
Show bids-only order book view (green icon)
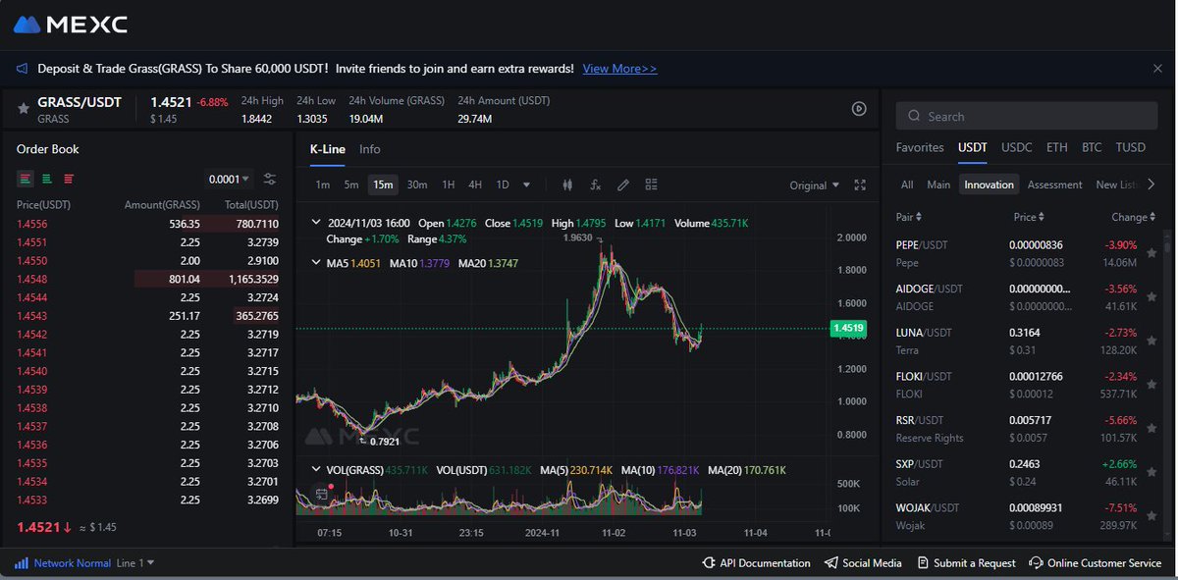[x=47, y=179]
